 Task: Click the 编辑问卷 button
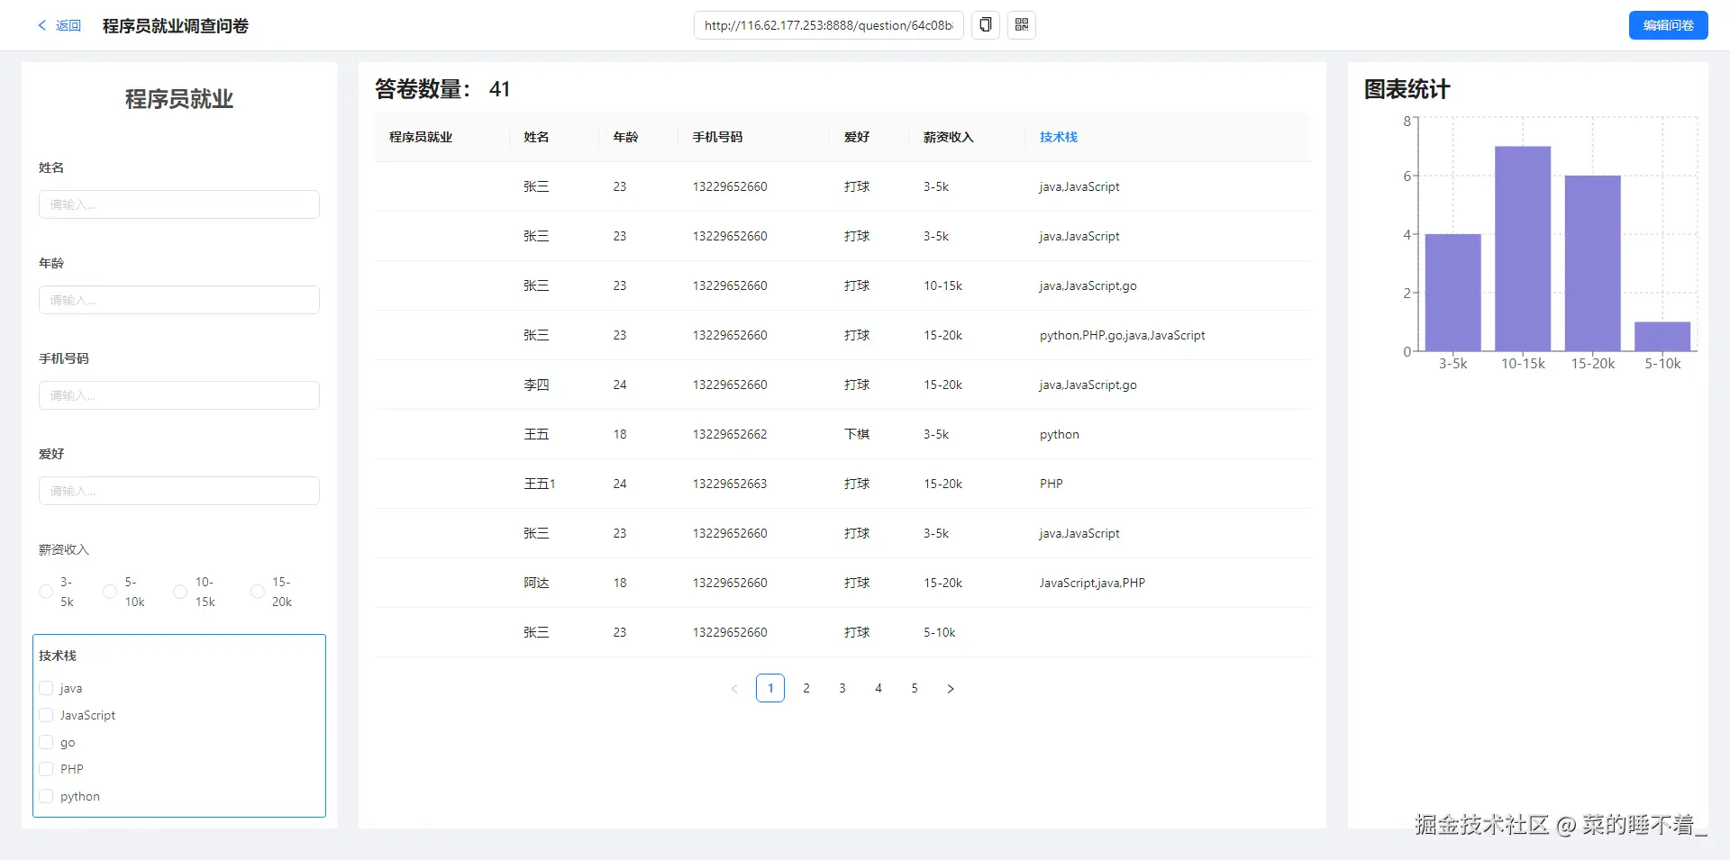click(1668, 25)
